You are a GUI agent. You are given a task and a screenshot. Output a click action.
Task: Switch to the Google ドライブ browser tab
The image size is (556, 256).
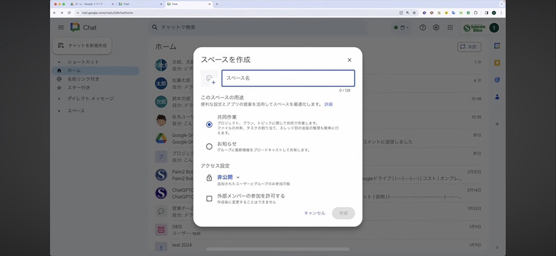point(92,4)
